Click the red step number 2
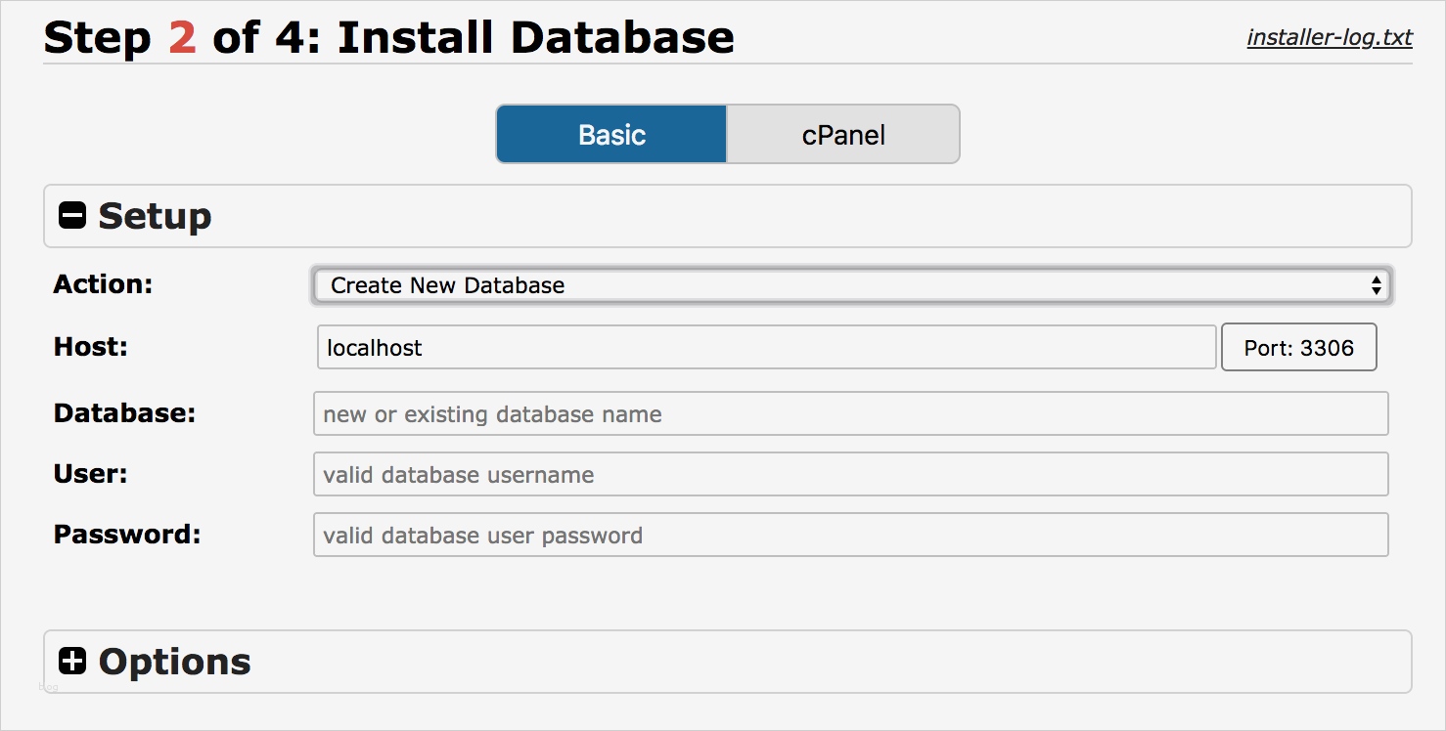Viewport: 1446px width, 731px height. coord(182,38)
